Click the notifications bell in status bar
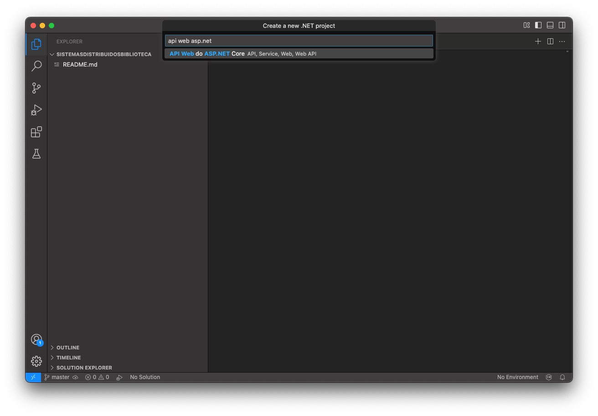Screen dimensions: 598x416 point(562,377)
